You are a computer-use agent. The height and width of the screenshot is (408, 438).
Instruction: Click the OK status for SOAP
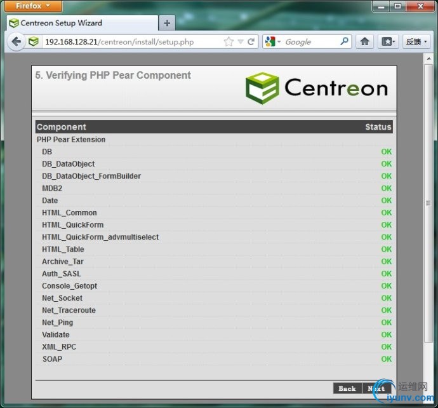[x=387, y=359]
